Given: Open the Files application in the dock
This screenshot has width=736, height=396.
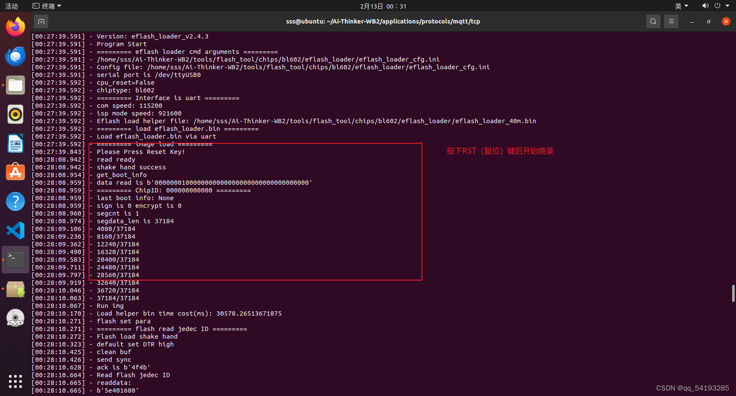Looking at the screenshot, I should 15,85.
